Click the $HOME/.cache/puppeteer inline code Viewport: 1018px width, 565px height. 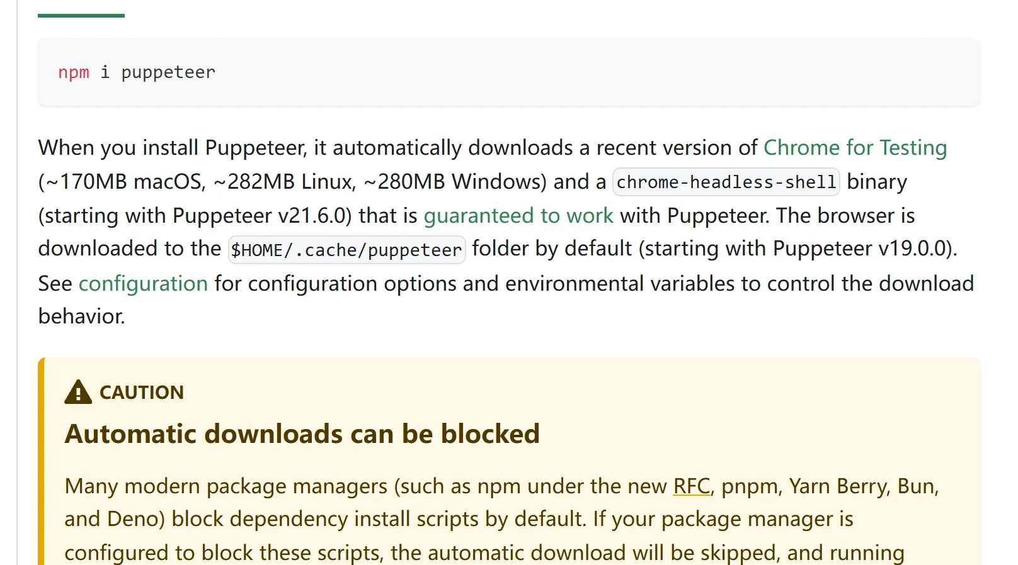[346, 250]
